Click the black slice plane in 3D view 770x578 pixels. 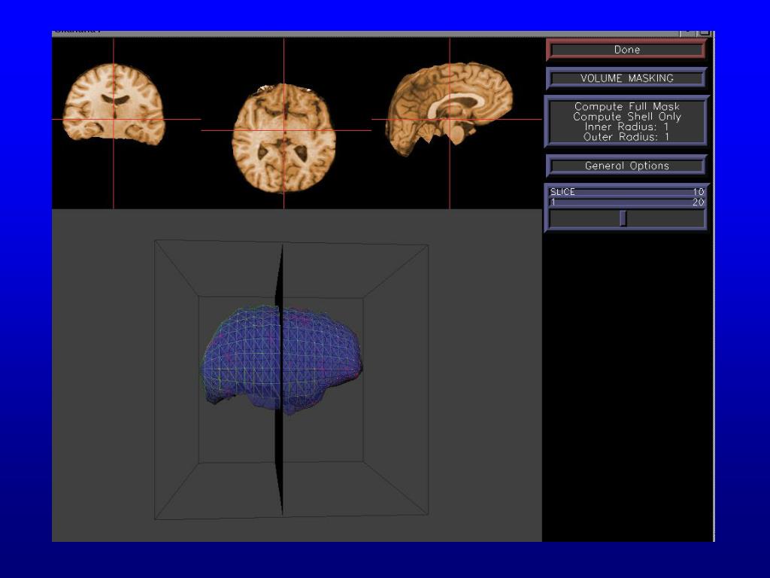pos(280,379)
